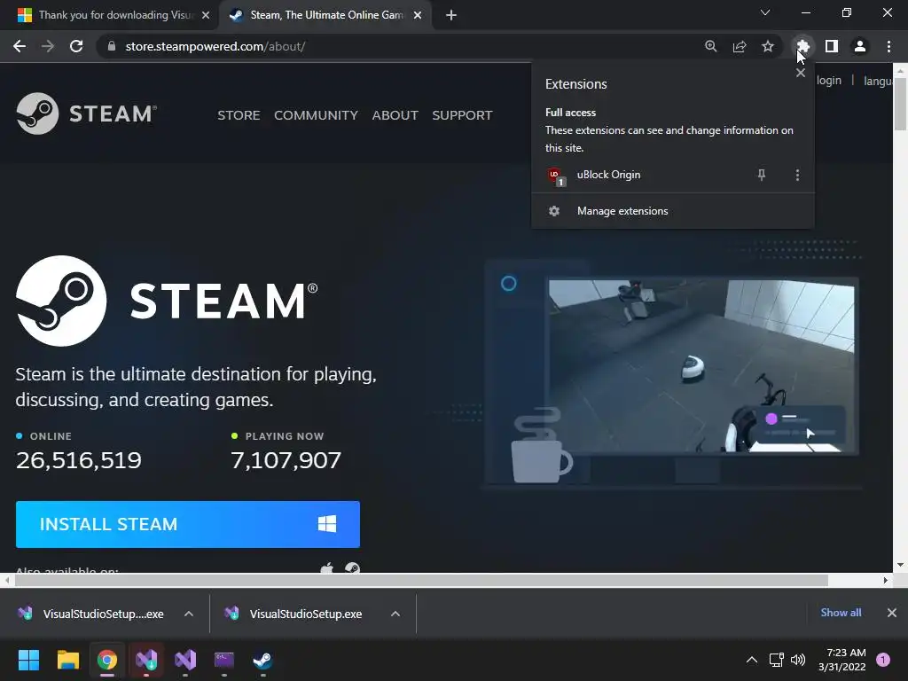Open the Chrome profile avatar

(x=860, y=46)
